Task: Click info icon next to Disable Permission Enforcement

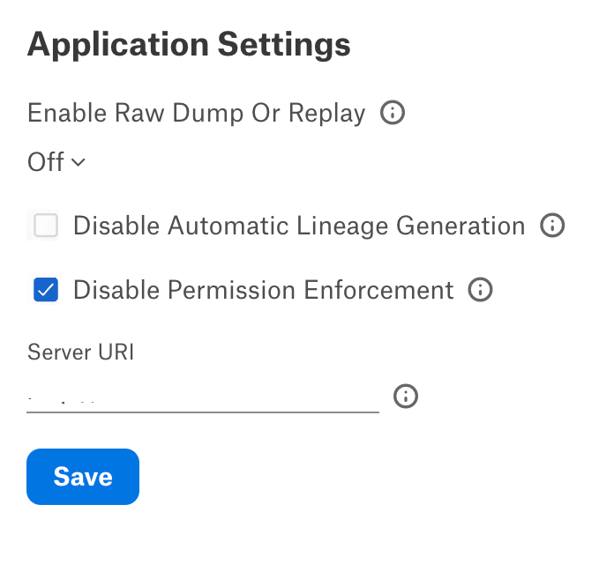Action: point(480,290)
